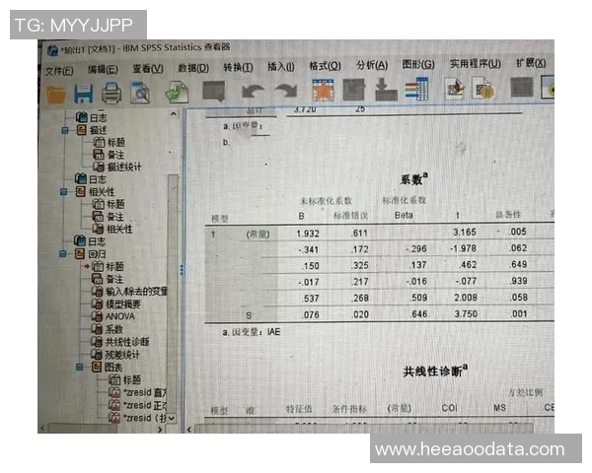The image size is (592, 473).
Task: Select 模型摘要 in the outline
Action: tap(122, 304)
